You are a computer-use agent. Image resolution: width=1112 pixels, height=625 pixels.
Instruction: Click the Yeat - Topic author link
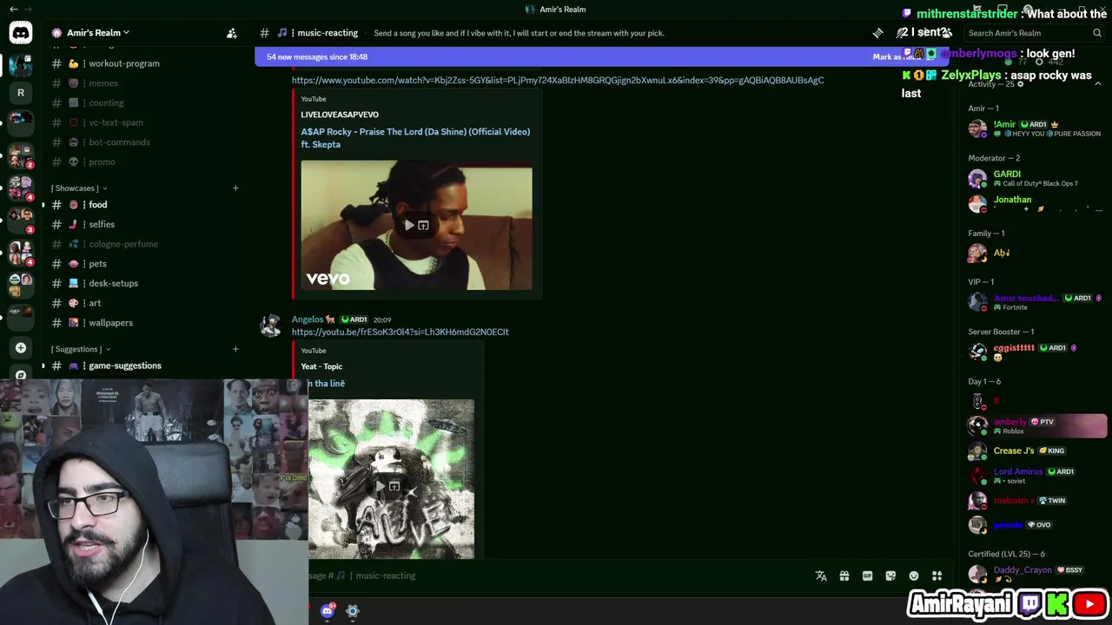(x=321, y=366)
